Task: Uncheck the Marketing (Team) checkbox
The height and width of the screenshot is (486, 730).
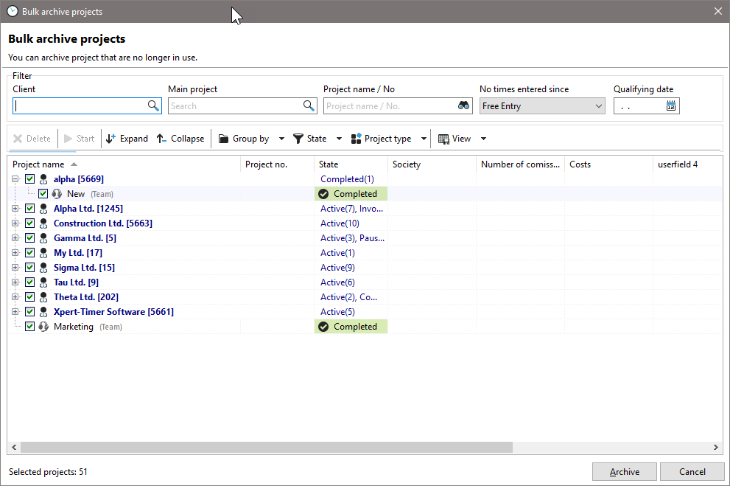Action: [x=29, y=327]
